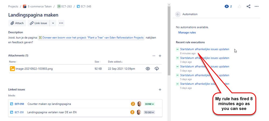Open DONE status dropdown for ECT-350
The height and width of the screenshot is (121, 269).
pos(149,104)
